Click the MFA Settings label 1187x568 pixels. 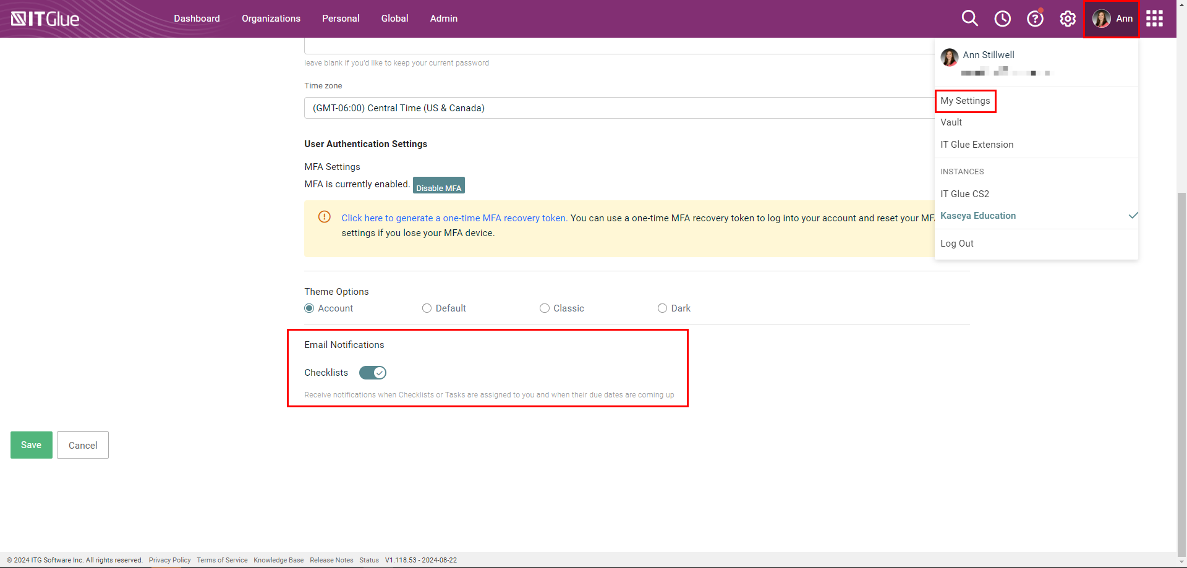pos(332,167)
